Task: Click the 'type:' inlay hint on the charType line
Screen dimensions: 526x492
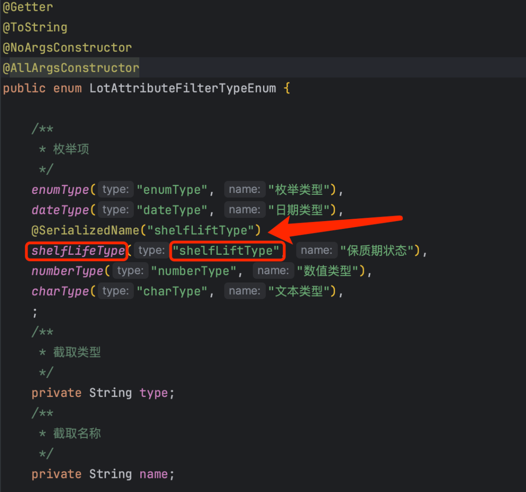Action: (116, 291)
